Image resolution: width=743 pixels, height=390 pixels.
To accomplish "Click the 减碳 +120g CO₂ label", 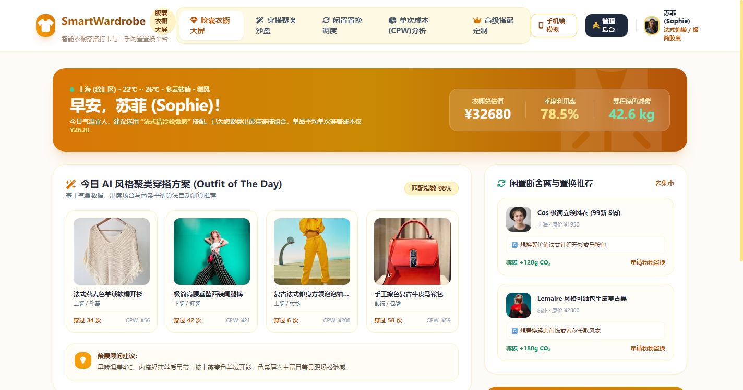I will pos(528,262).
